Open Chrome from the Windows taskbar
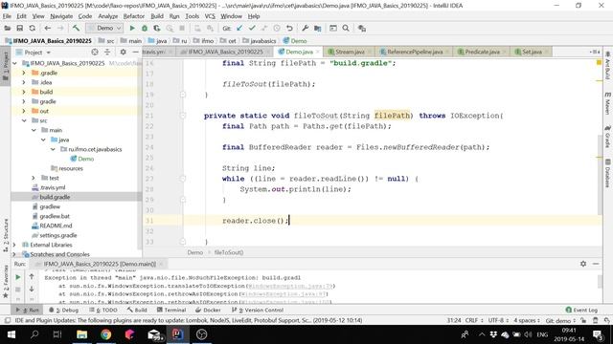The image size is (613, 344). point(105,334)
